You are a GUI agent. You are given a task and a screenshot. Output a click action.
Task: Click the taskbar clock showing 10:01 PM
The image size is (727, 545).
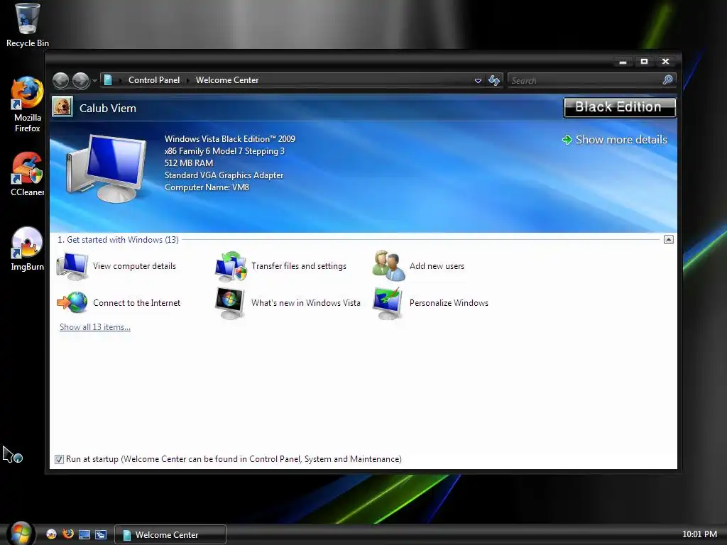(x=699, y=534)
